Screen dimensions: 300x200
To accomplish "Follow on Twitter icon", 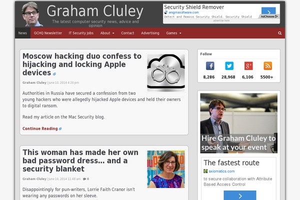I will tap(229, 66).
